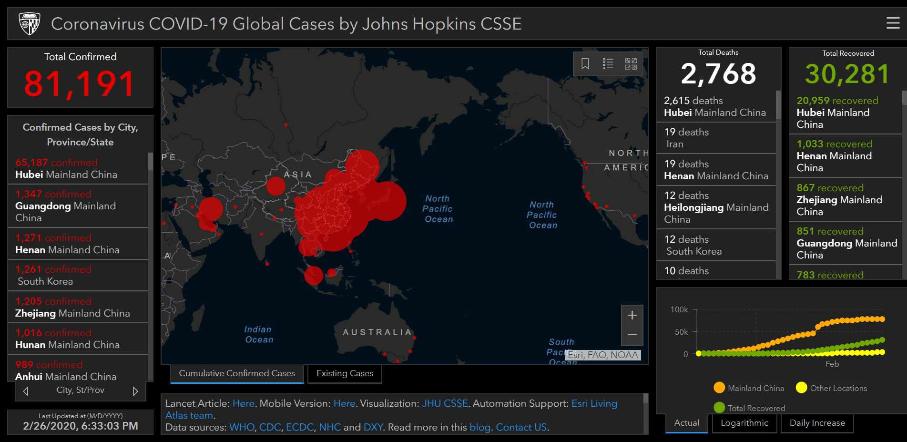Select Guangdong 851 recovered row
This screenshot has height=442, width=907.
(846, 243)
